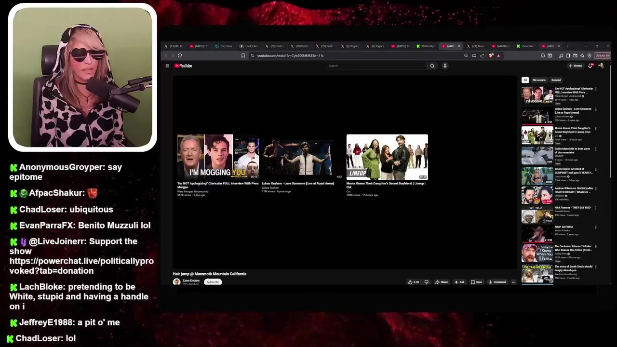This screenshot has width=617, height=347.
Task: Open SIMP ANTHEM video title link
Action: (563, 227)
